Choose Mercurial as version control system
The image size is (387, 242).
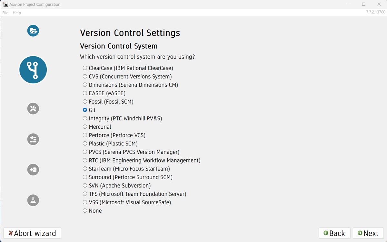(x=85, y=127)
